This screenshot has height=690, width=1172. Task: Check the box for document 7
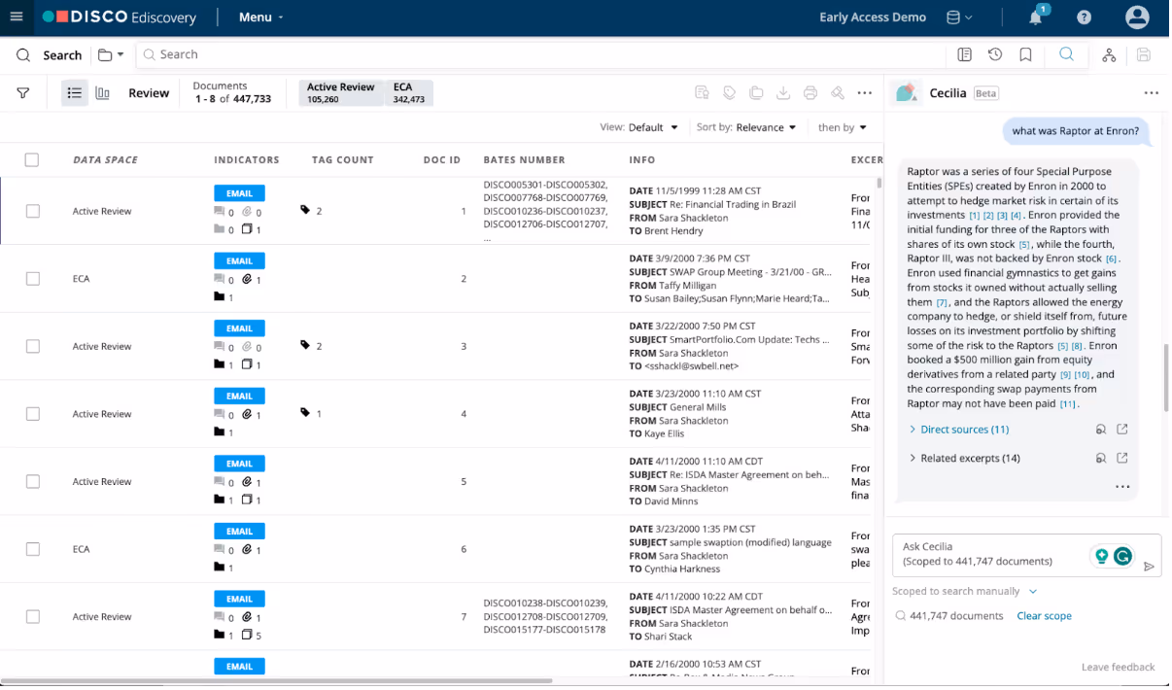33,617
